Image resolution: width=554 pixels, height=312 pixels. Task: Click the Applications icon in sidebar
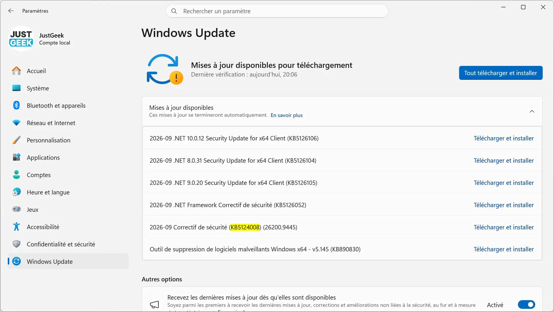[x=16, y=157]
